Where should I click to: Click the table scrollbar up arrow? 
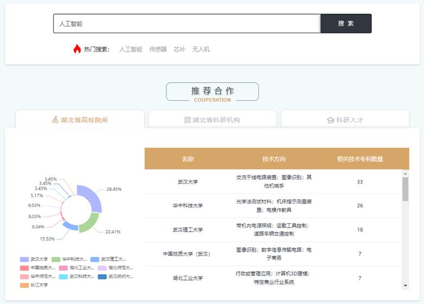click(x=405, y=173)
